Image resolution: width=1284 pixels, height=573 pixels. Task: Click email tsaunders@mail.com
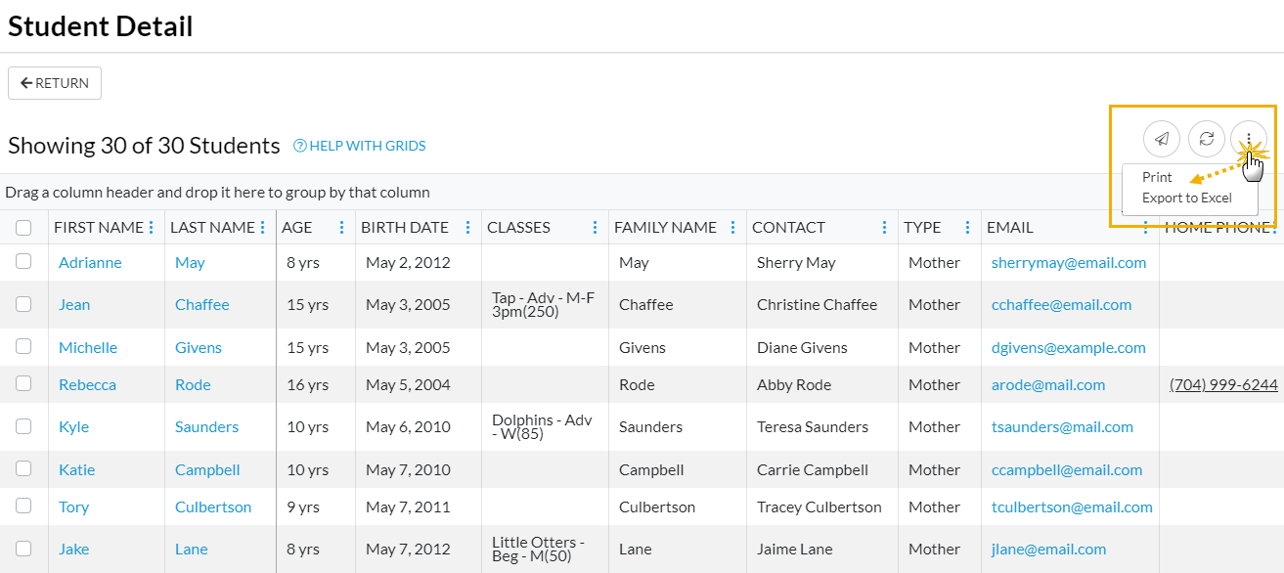pos(1062,426)
